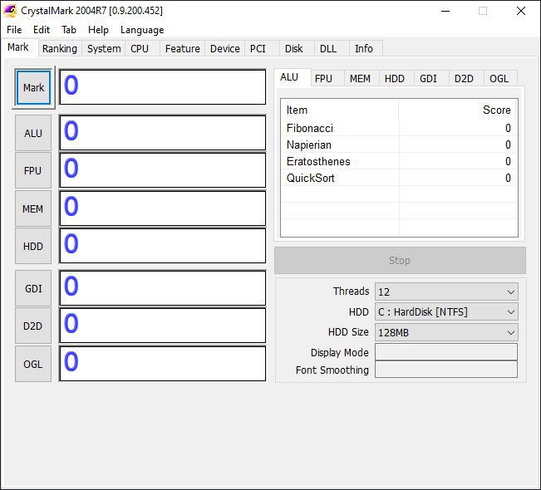Expand the HDD Size dropdown
The image size is (541, 490).
[x=446, y=332]
